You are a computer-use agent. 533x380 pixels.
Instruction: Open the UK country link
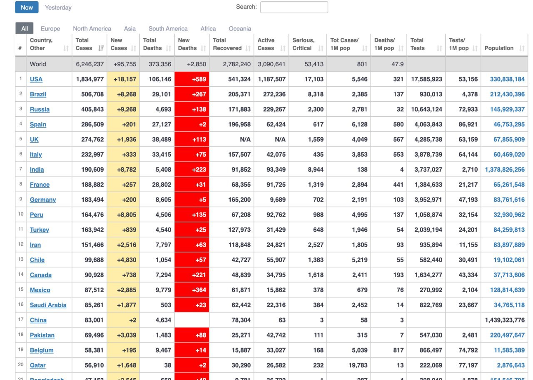34,139
